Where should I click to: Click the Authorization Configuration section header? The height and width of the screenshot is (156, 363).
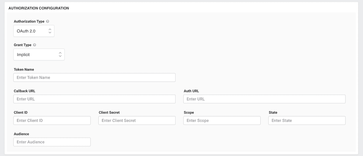39,8
